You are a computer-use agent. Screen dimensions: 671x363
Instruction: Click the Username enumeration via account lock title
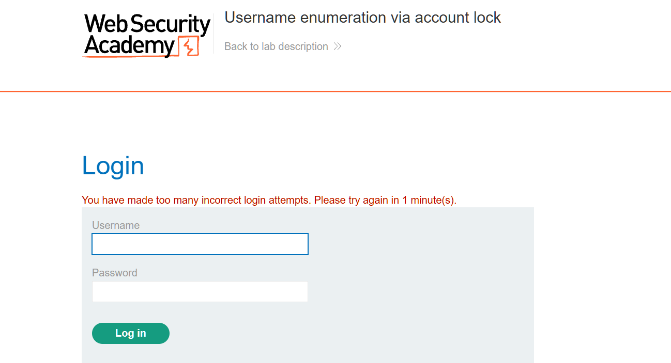(362, 18)
